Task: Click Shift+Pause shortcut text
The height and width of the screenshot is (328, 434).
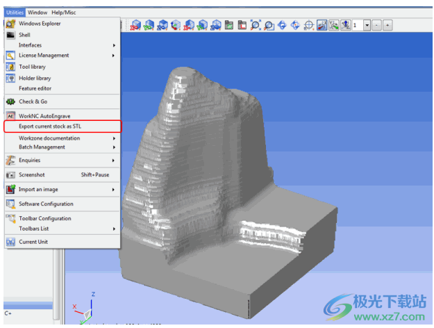Action: point(95,175)
